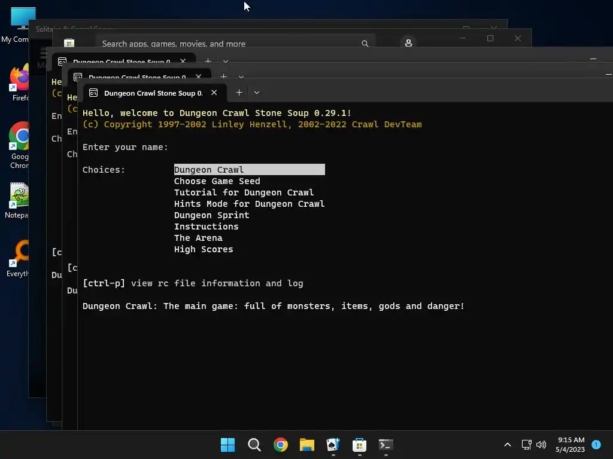
Task: Click the front Dungeon Crawl Stone Soup tab
Action: 153,93
